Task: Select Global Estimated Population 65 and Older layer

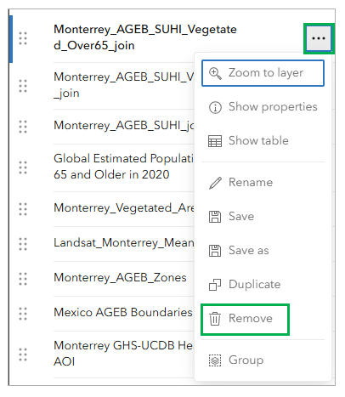Action: coord(123,167)
